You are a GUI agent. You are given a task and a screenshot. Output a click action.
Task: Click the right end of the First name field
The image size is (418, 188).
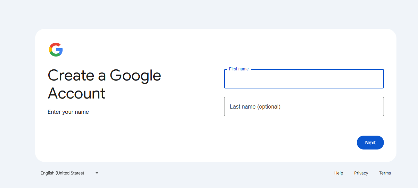(x=377, y=79)
